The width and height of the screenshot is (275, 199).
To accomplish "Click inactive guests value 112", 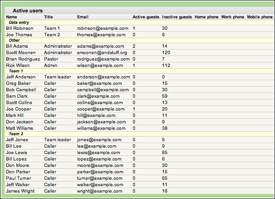I will [166, 66].
